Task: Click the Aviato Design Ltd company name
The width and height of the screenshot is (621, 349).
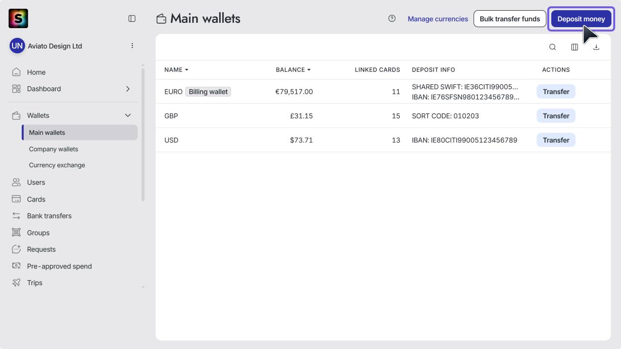Action: [x=55, y=46]
